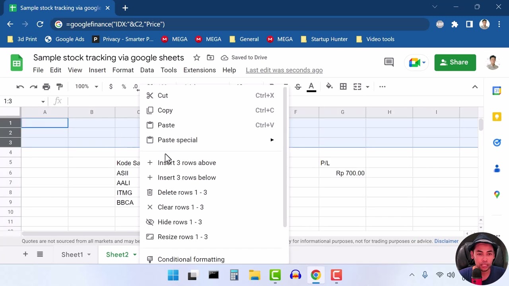Open the name box dropdown arrow

(43, 101)
